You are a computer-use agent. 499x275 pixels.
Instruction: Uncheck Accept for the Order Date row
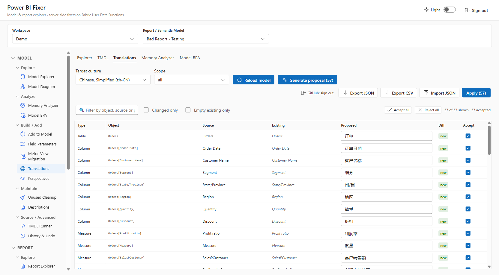pos(468,148)
